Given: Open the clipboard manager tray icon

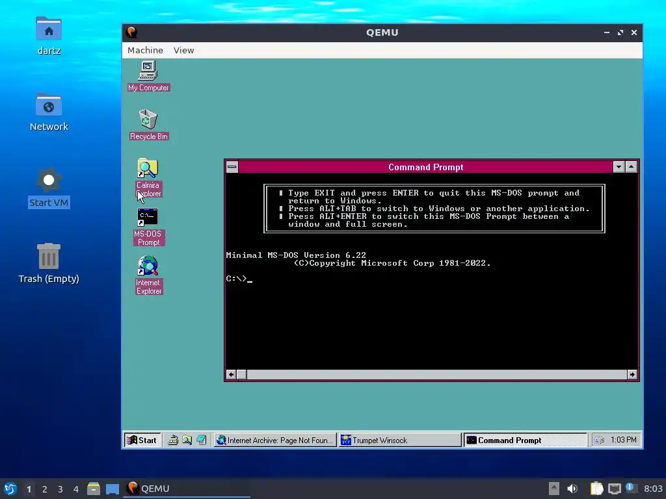Looking at the screenshot, I should pos(597,489).
